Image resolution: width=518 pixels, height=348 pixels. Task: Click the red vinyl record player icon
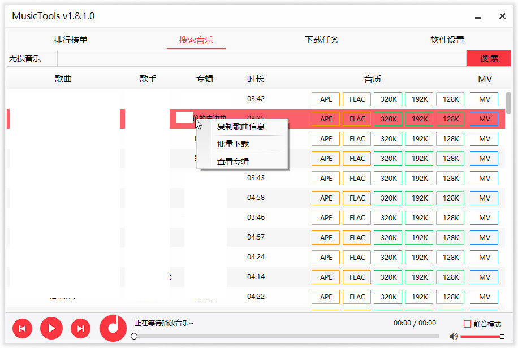pyautogui.click(x=113, y=328)
